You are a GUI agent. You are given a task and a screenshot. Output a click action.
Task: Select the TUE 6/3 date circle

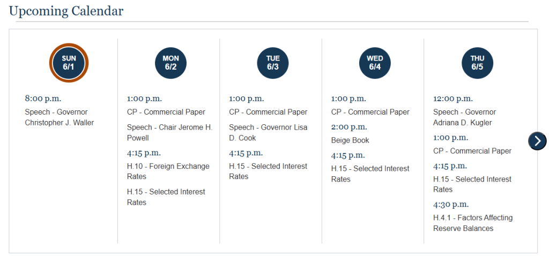(x=273, y=63)
